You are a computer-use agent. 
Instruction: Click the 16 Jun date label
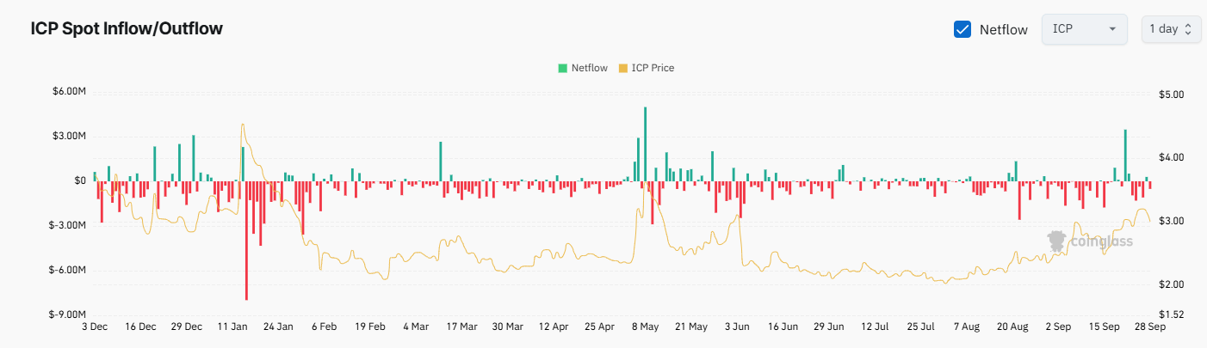point(783,327)
